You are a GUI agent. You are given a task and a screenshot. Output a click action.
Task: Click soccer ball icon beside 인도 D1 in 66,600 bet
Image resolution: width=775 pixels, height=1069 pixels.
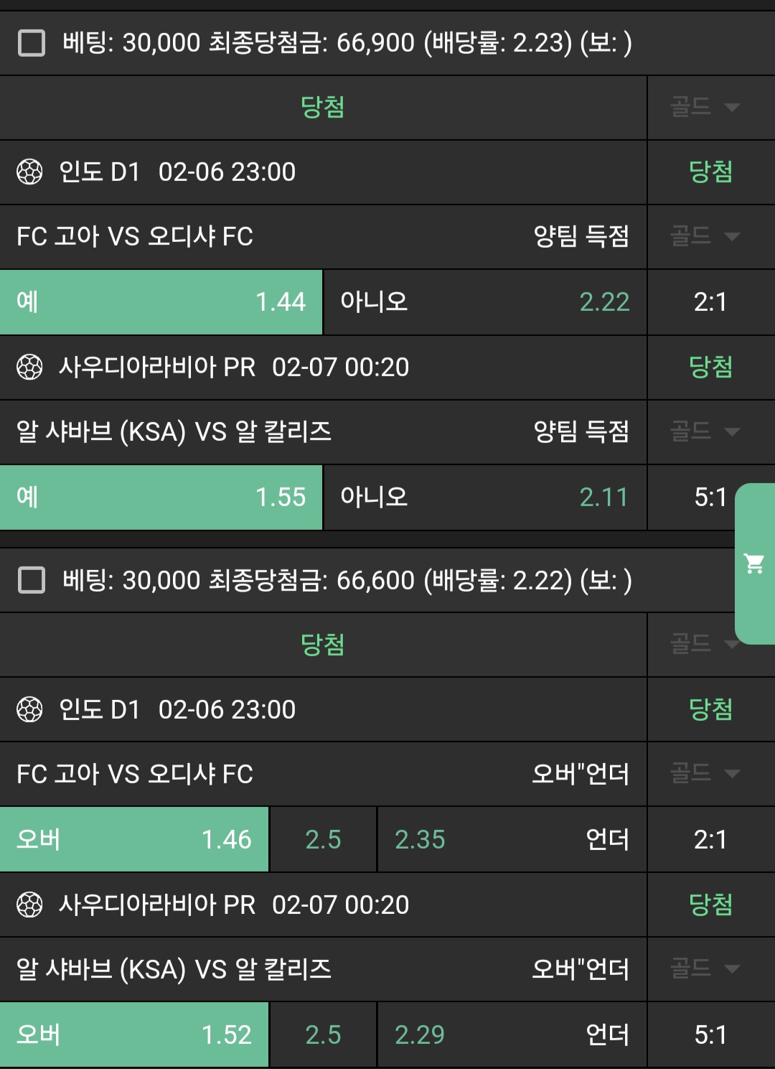pos(29,710)
